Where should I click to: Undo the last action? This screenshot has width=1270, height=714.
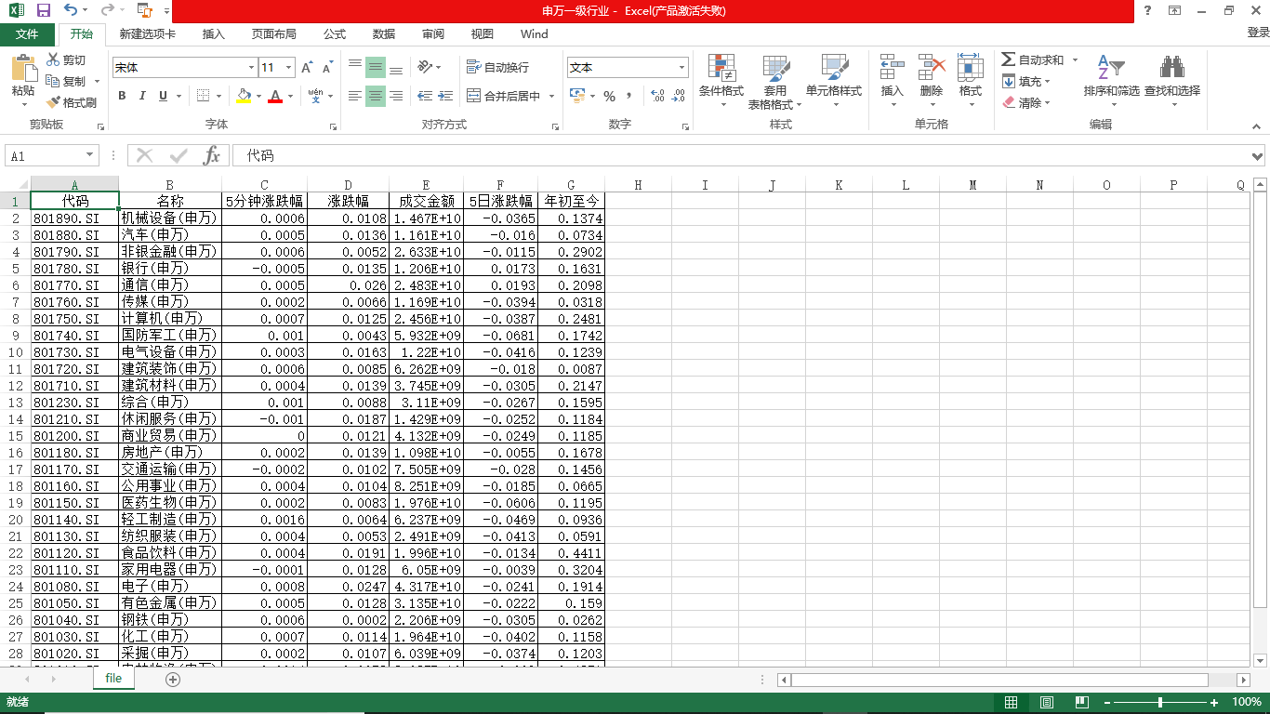pos(71,11)
